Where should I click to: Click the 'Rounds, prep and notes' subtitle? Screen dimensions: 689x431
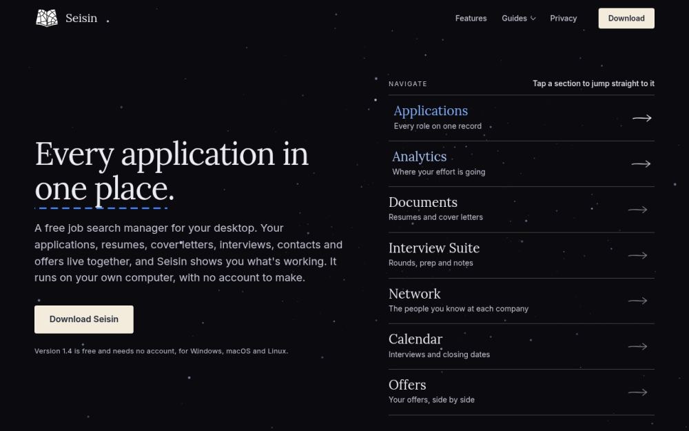pyautogui.click(x=431, y=263)
